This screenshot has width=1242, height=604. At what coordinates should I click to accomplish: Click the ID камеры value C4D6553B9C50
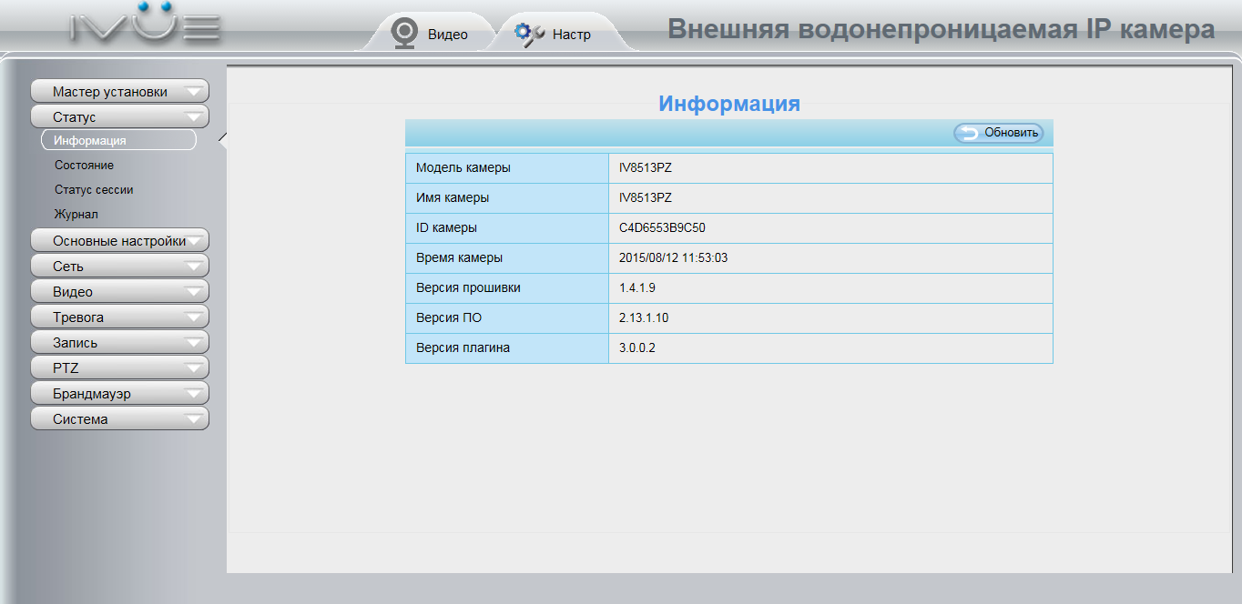[662, 227]
